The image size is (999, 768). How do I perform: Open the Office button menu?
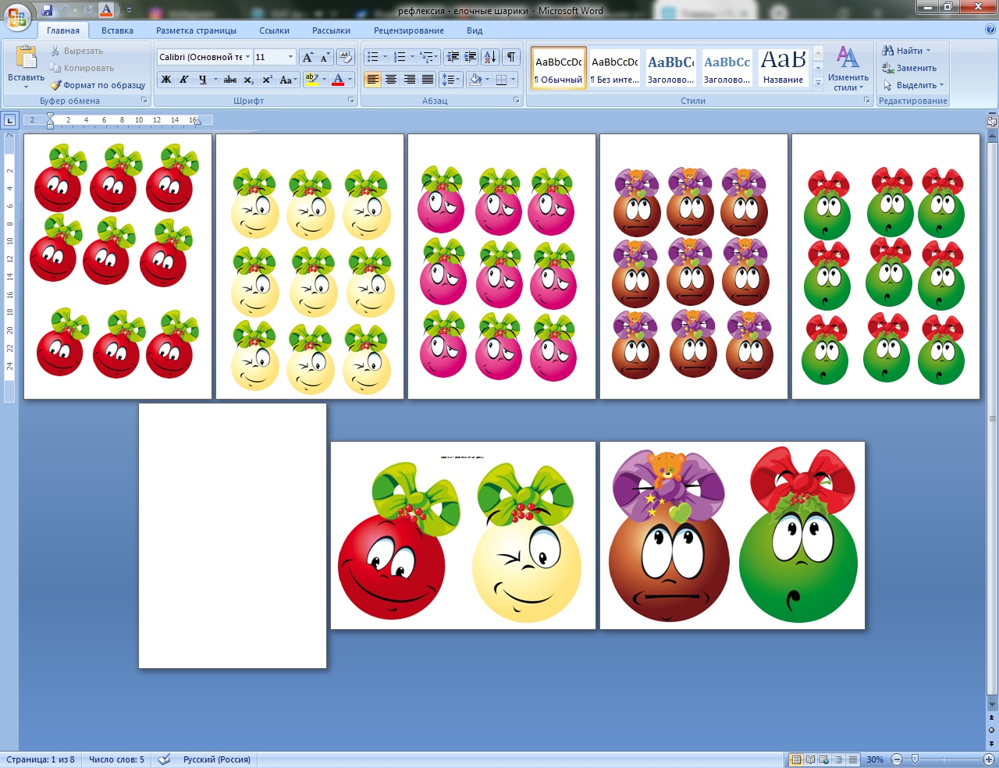(x=17, y=16)
